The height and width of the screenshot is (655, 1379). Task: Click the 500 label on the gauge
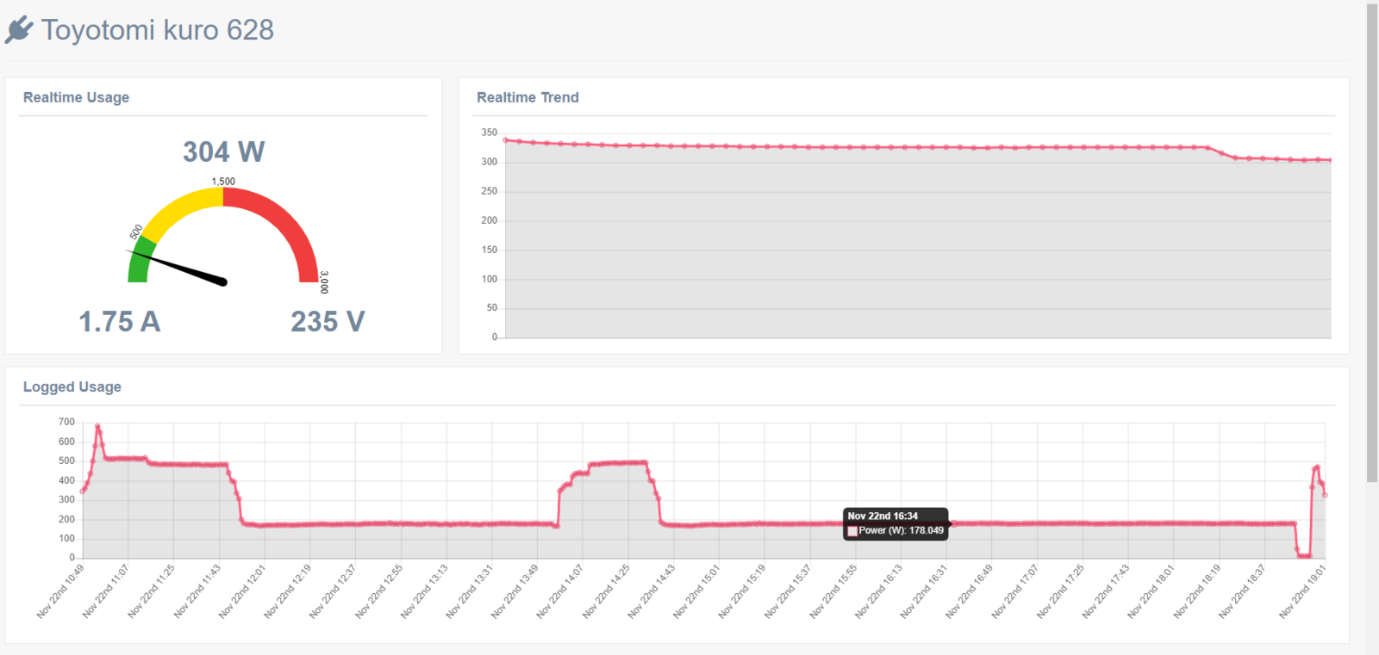tap(136, 232)
